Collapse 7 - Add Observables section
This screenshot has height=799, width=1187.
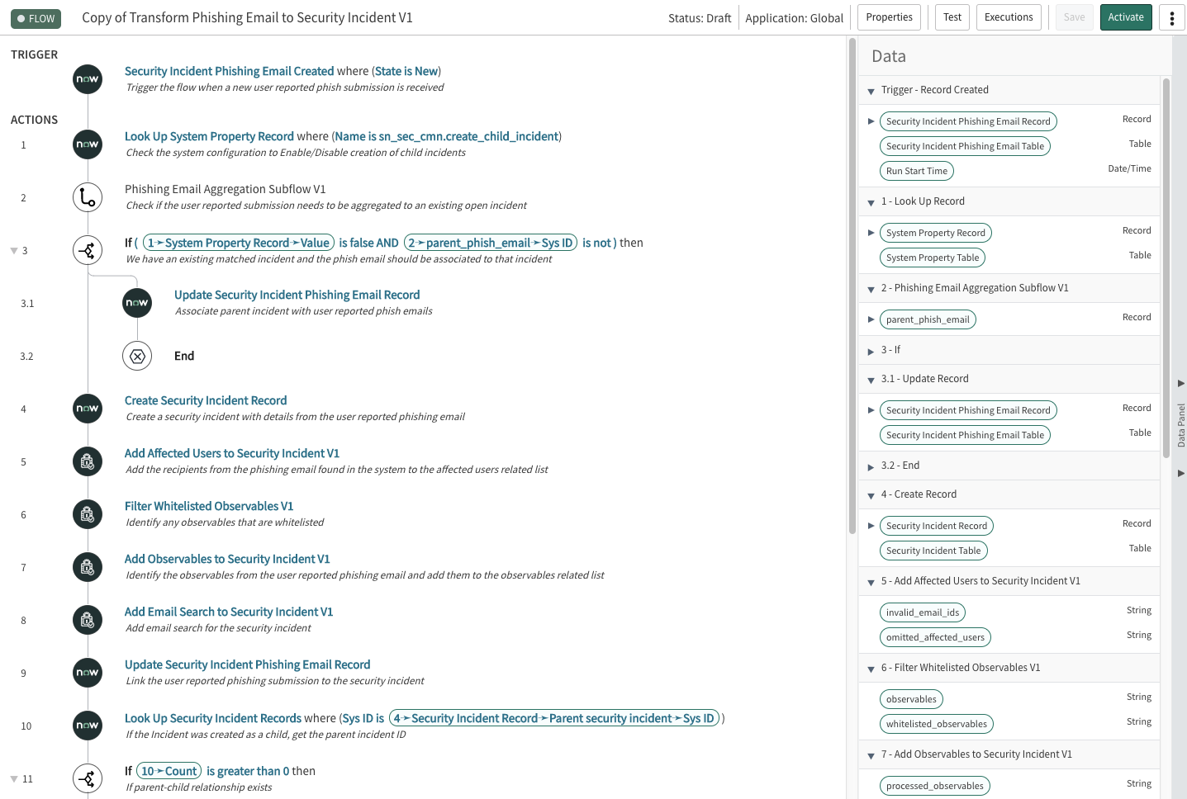click(x=871, y=755)
